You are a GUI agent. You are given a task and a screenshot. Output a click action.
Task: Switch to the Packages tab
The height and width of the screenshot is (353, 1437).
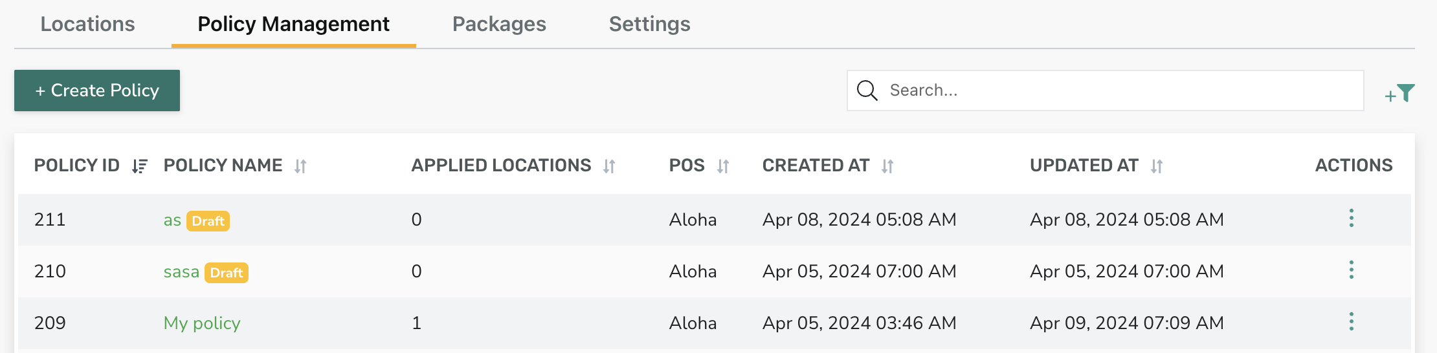[x=499, y=24]
